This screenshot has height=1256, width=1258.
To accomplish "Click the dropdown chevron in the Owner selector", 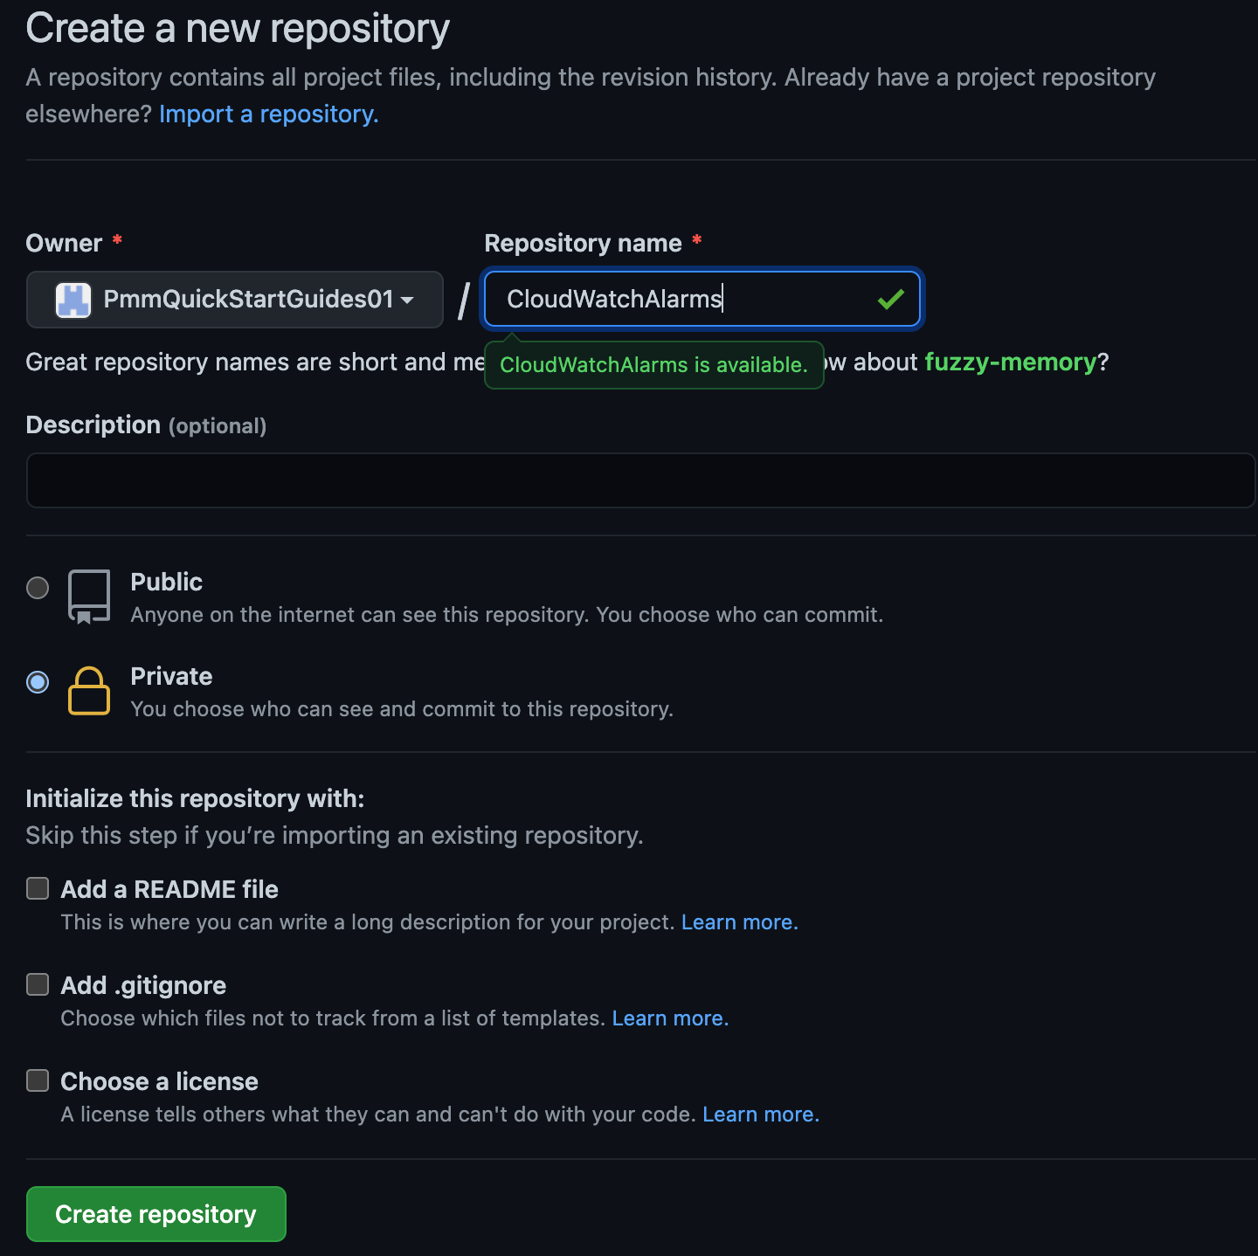I will (407, 301).
